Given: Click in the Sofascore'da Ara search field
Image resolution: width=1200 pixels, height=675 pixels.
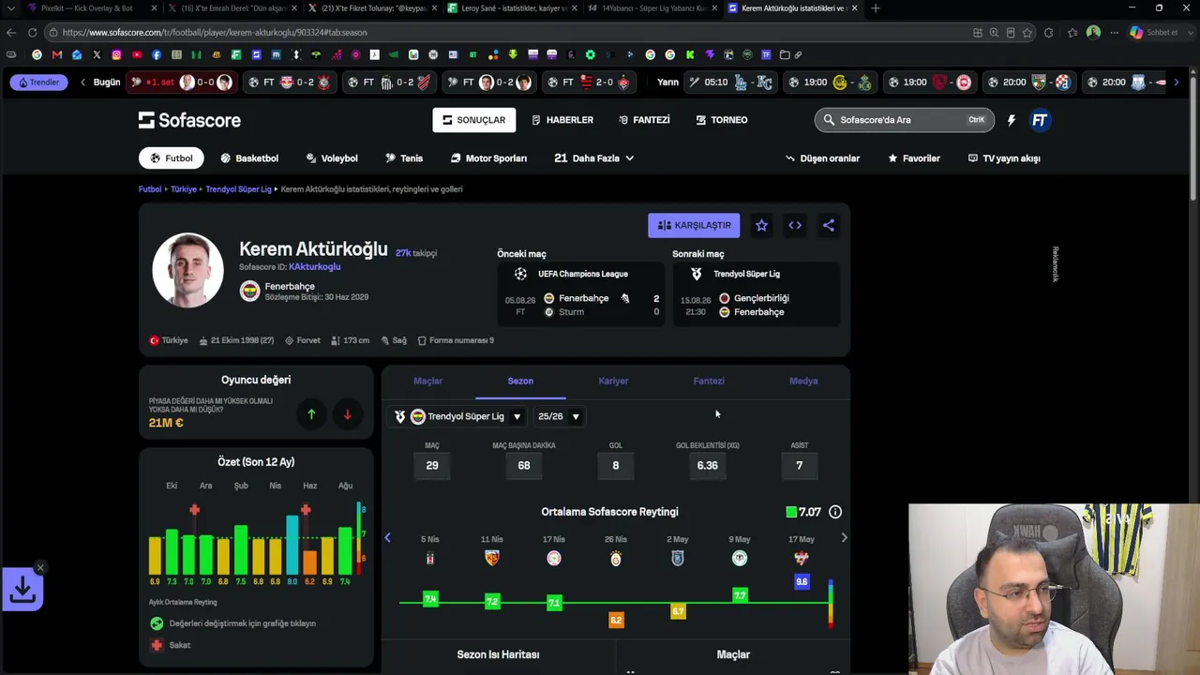Looking at the screenshot, I should coord(904,120).
